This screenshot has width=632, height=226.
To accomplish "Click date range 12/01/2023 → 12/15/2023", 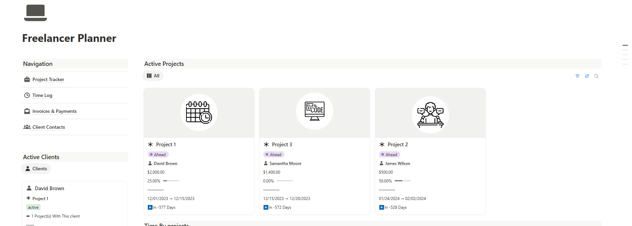I will click(171, 199).
